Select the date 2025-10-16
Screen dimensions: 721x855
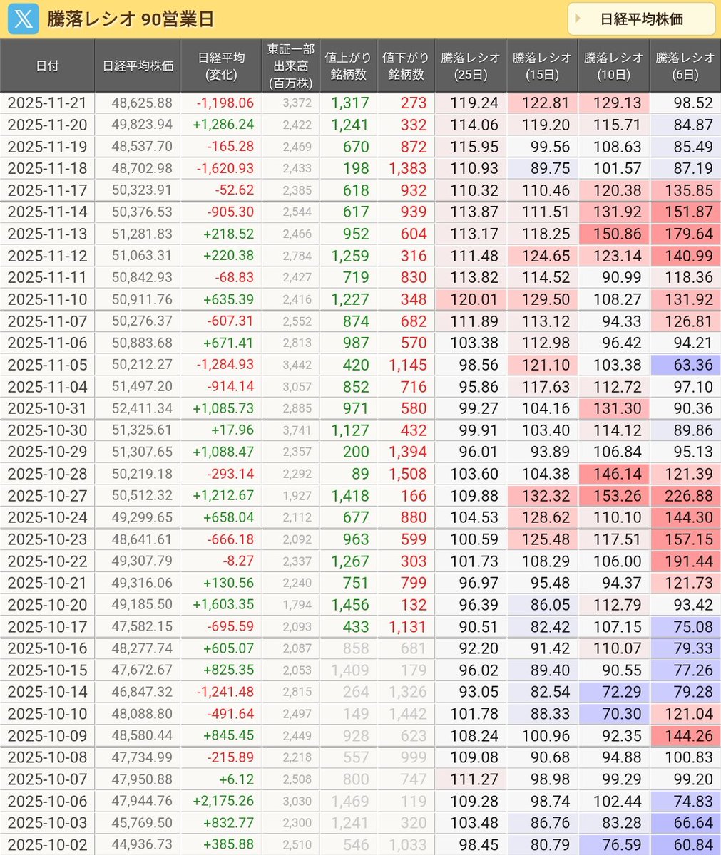(x=47, y=648)
